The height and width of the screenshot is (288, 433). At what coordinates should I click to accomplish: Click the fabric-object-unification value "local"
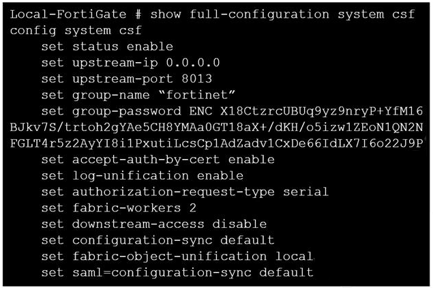pyautogui.click(x=294, y=257)
